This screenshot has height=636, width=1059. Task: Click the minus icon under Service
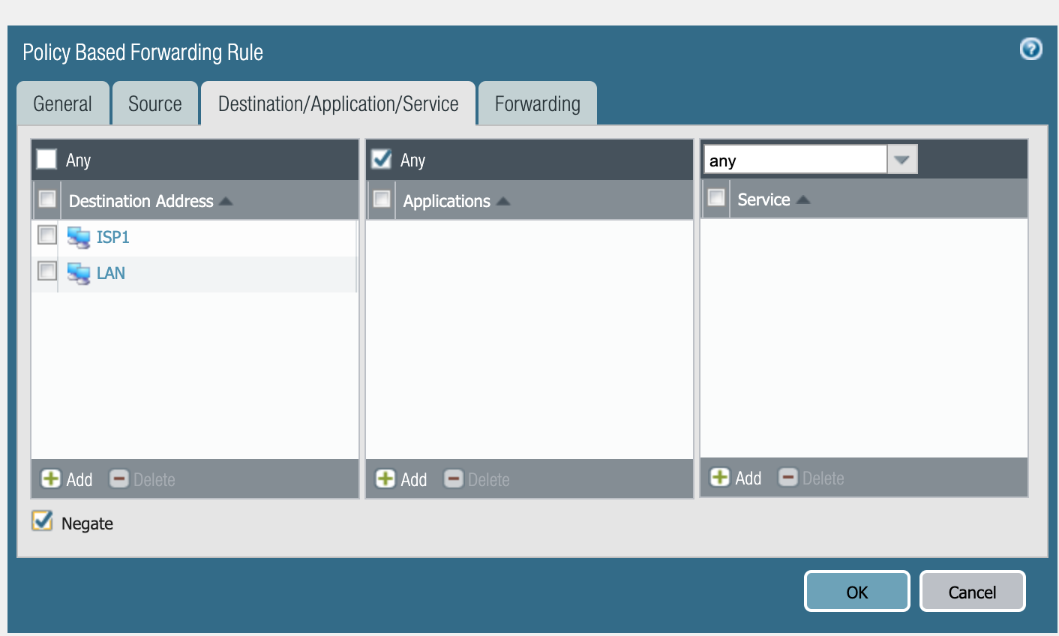[x=788, y=477]
